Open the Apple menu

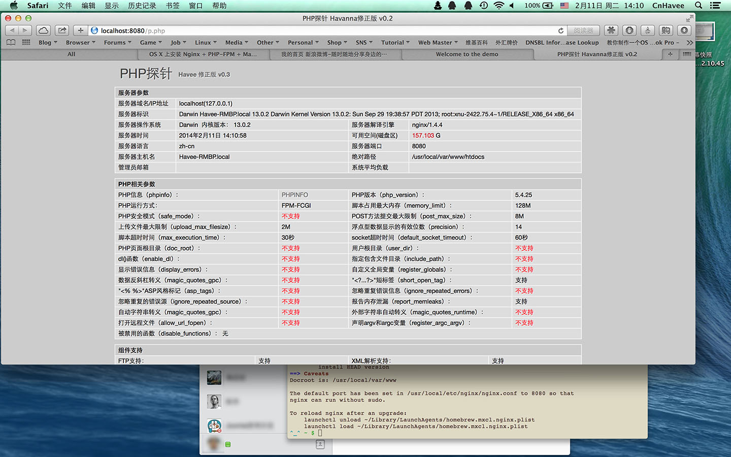coord(14,6)
